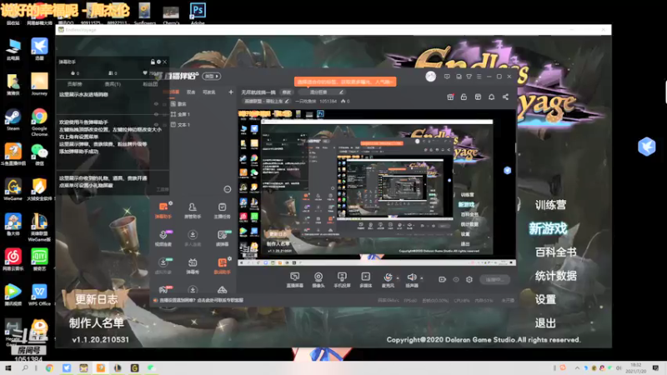The image size is (667, 375).
Task: Open the 主播任务 tool icon
Action: 222,211
